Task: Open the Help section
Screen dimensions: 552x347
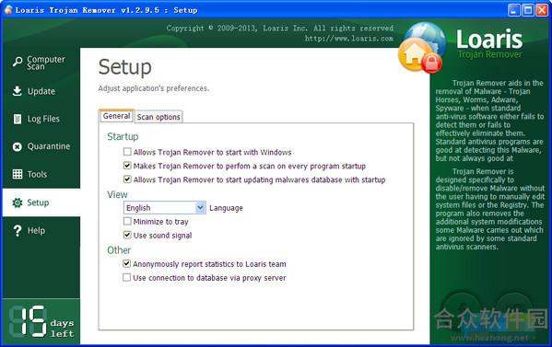Action: [x=41, y=231]
